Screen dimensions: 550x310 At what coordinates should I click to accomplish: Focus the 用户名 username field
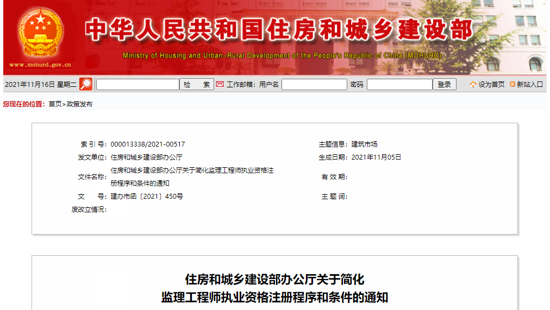pyautogui.click(x=314, y=84)
